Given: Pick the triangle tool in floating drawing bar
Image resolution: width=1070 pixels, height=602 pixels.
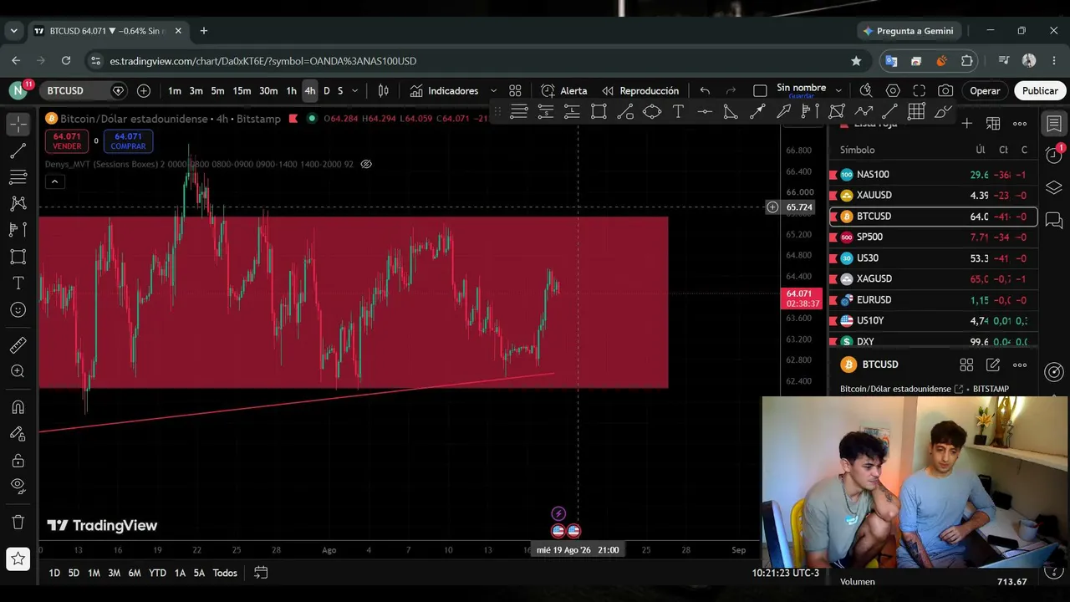Looking at the screenshot, I should point(731,111).
